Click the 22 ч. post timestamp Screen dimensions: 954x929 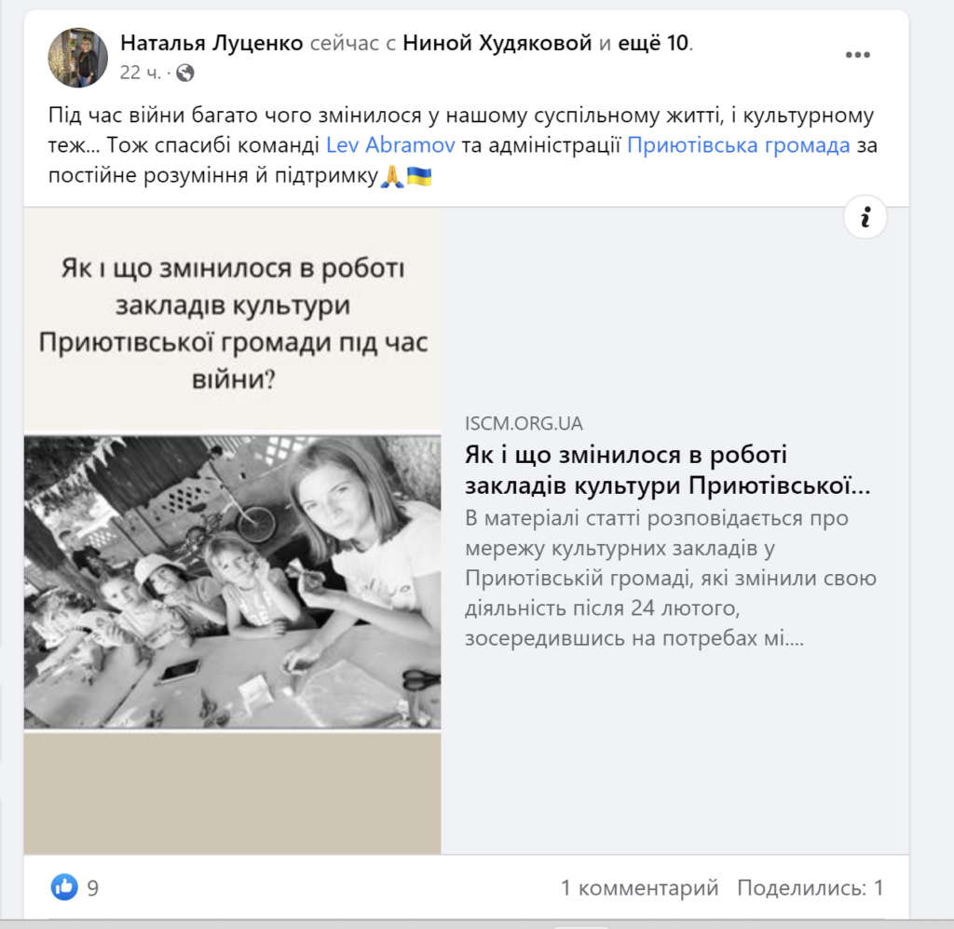tap(141, 73)
